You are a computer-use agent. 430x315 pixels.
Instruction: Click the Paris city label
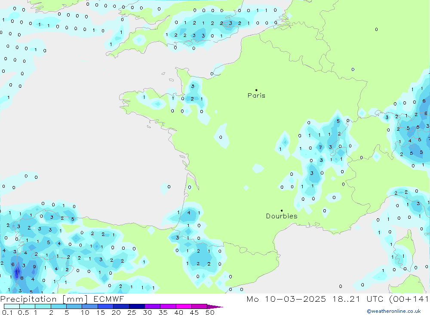click(256, 95)
